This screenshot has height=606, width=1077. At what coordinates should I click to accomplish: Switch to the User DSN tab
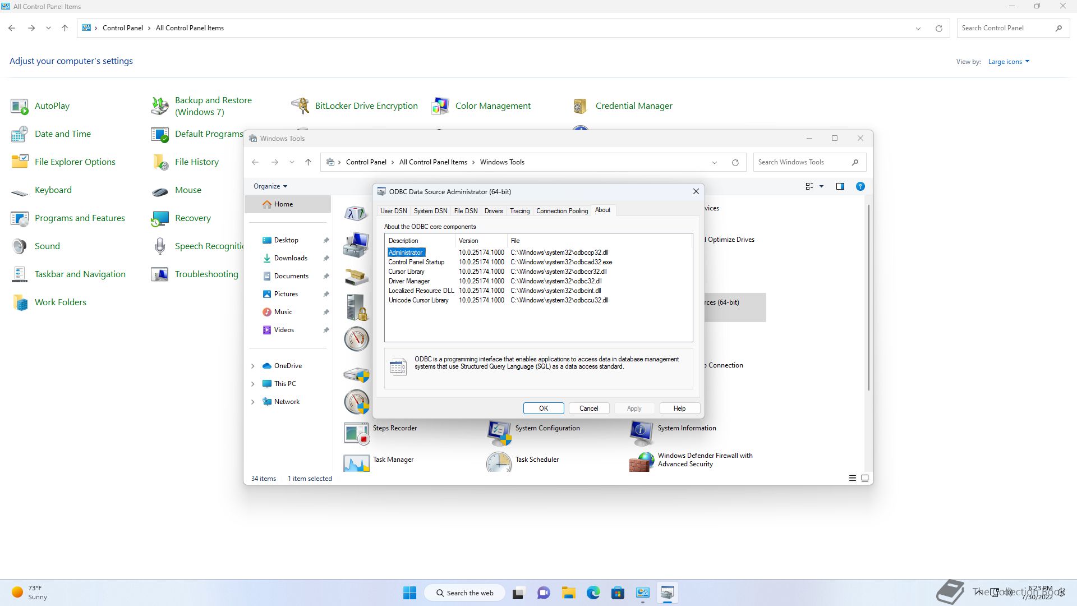tap(393, 211)
